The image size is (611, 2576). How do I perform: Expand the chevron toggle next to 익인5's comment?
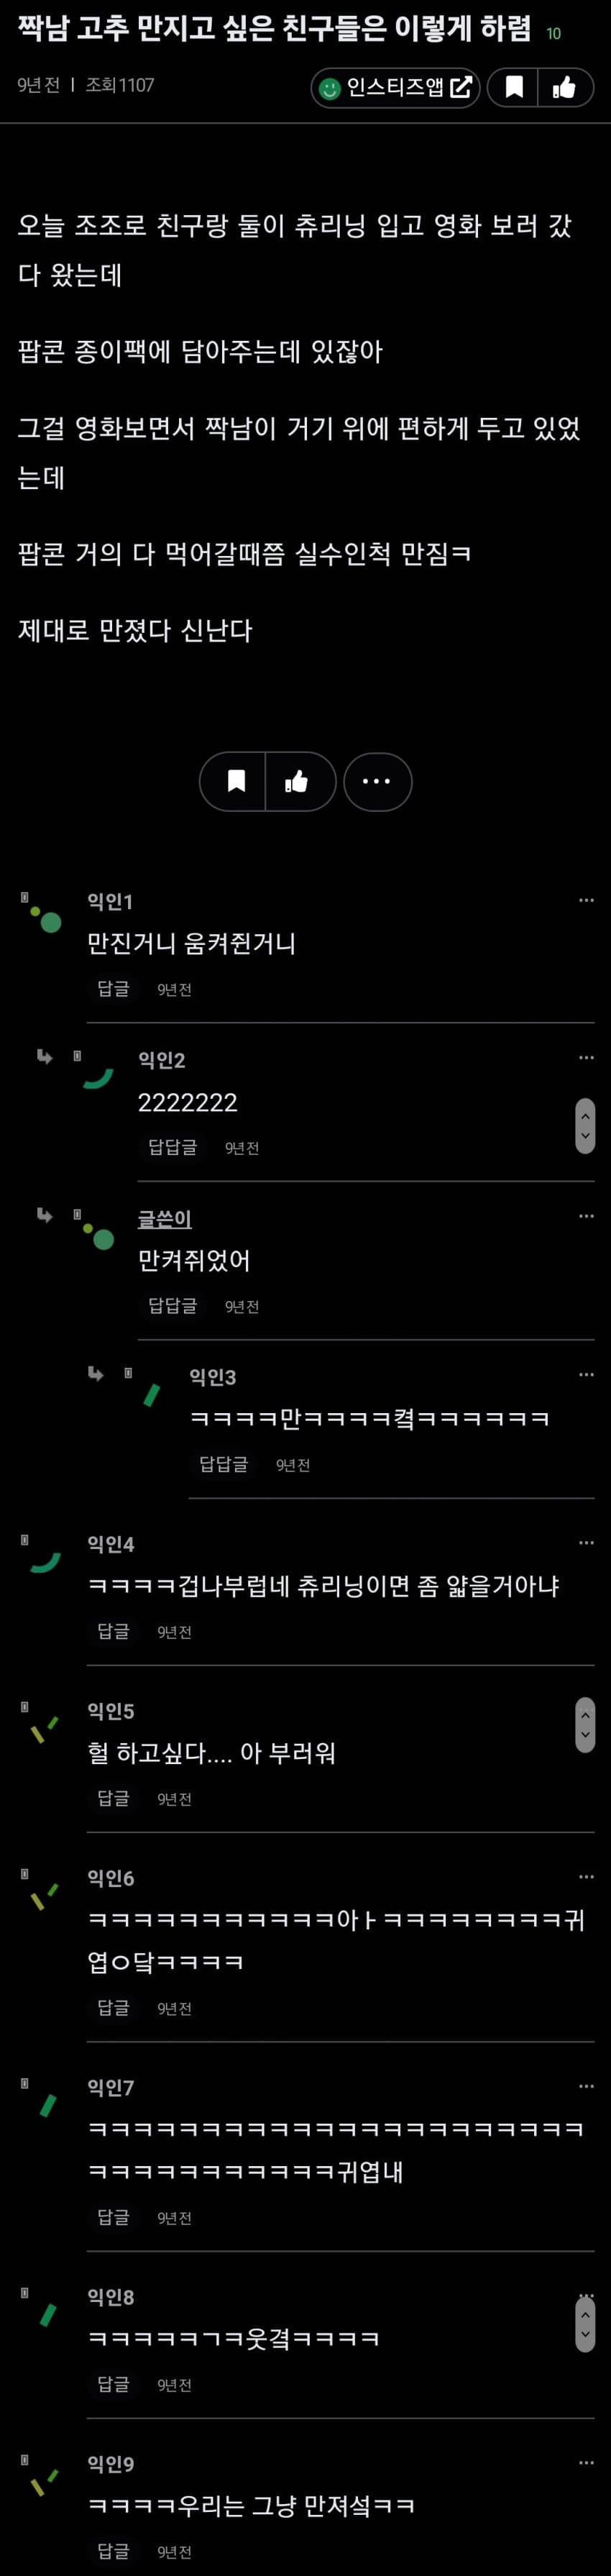pos(585,1724)
